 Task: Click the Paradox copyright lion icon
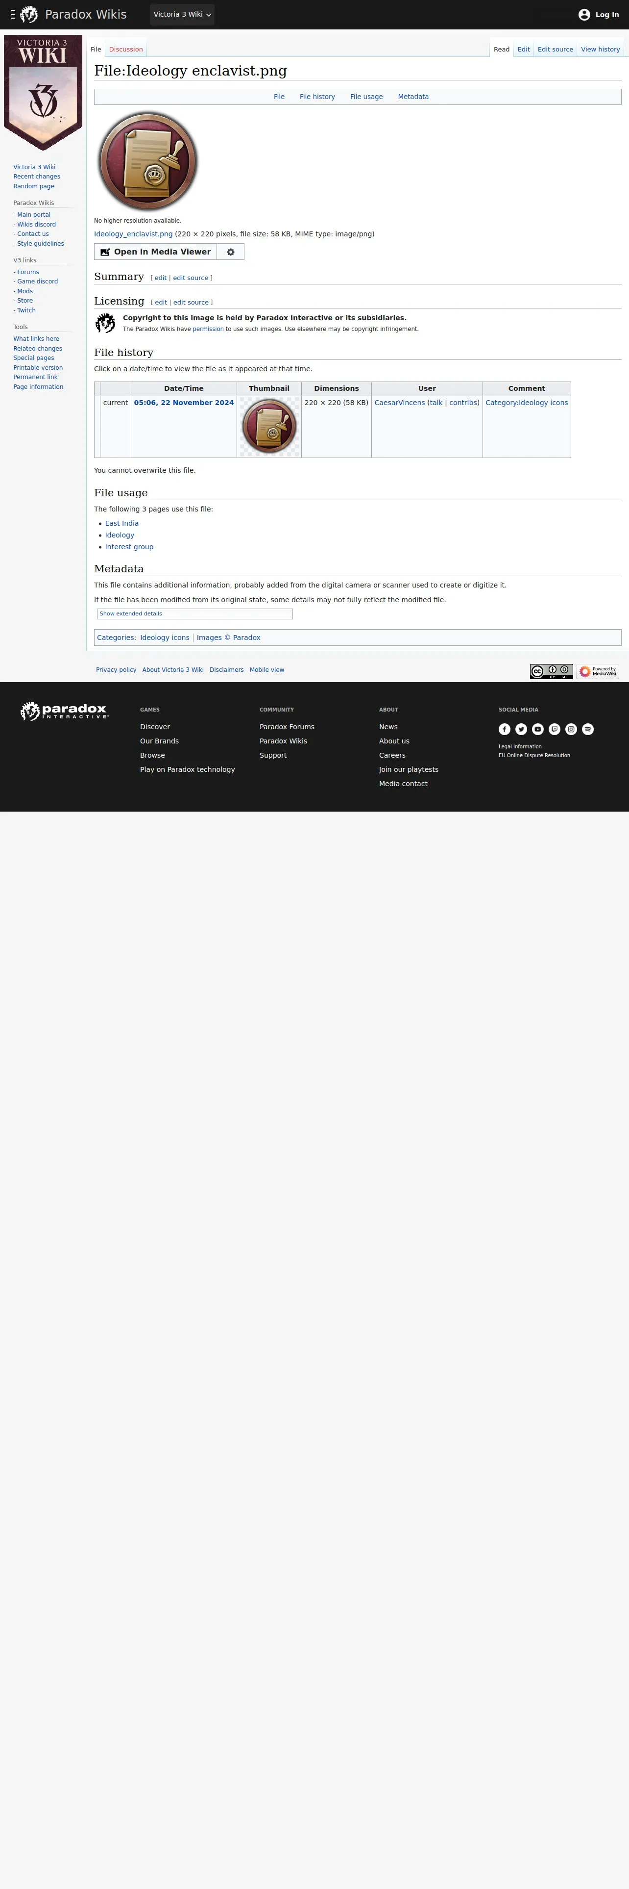[x=105, y=323]
